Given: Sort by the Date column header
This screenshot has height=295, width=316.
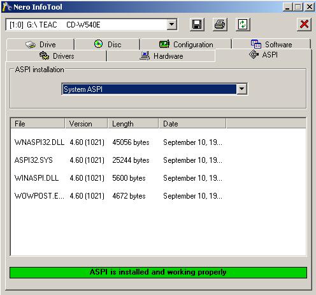Looking at the screenshot, I should click(192, 124).
